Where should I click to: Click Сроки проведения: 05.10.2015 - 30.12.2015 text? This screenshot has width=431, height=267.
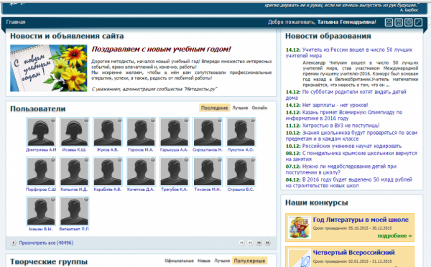point(352,228)
